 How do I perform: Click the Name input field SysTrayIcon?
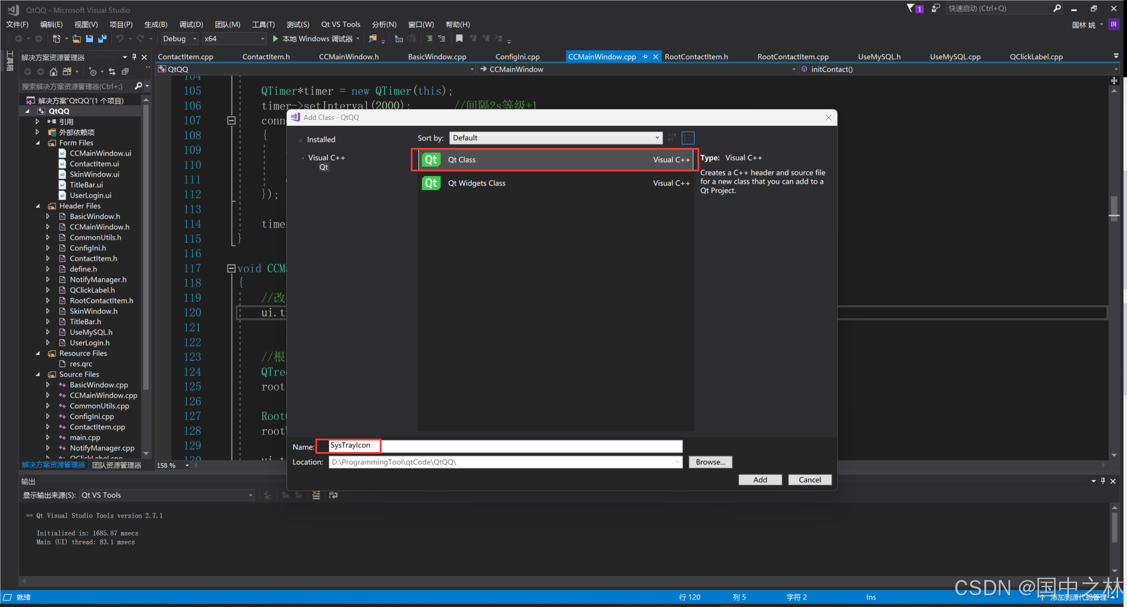coord(506,446)
